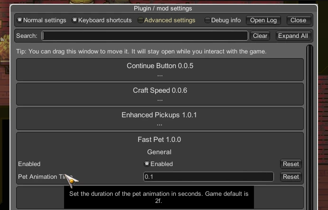Reset the Enabled setting to default
This screenshot has height=210, width=328.
coord(291,164)
